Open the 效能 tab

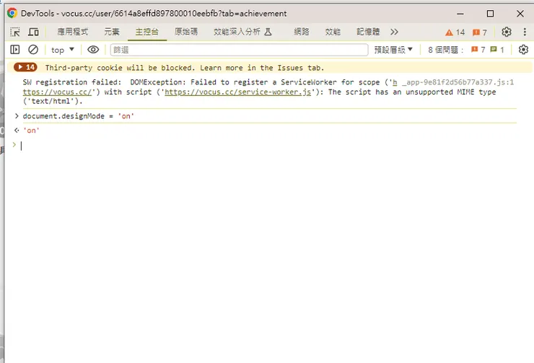[x=333, y=32]
